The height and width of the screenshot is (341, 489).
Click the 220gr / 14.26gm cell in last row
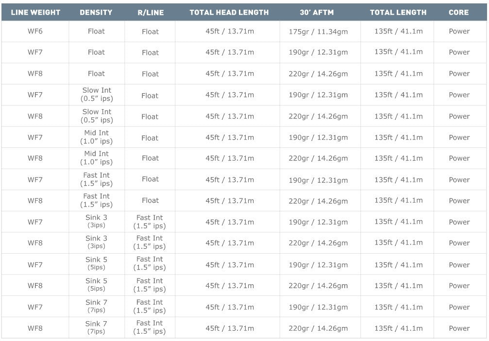(318, 328)
